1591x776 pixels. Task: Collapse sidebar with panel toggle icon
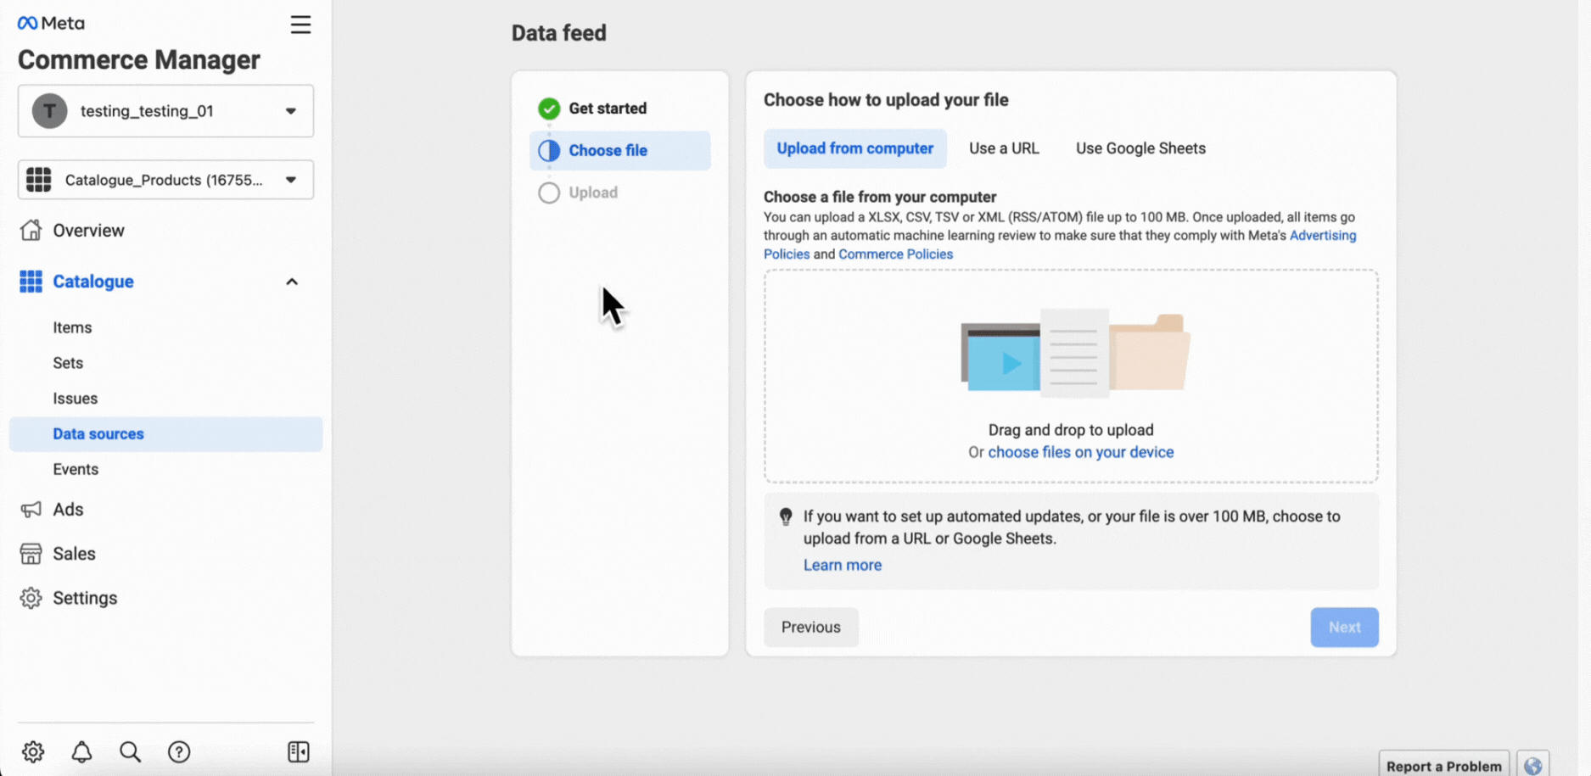pos(299,751)
